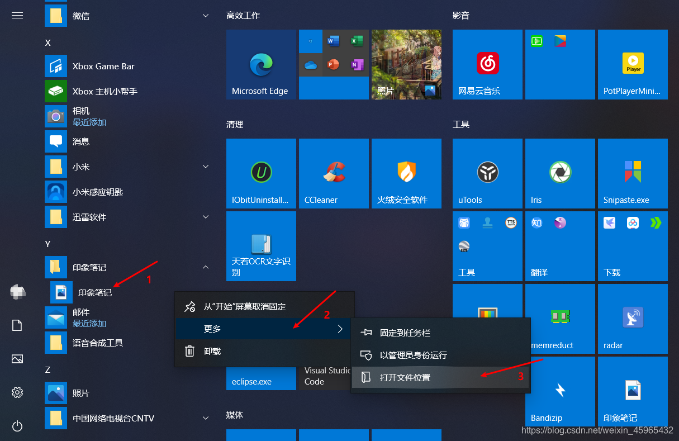The width and height of the screenshot is (679, 441).
Task: Expand the 小米 folder
Action: (129, 167)
